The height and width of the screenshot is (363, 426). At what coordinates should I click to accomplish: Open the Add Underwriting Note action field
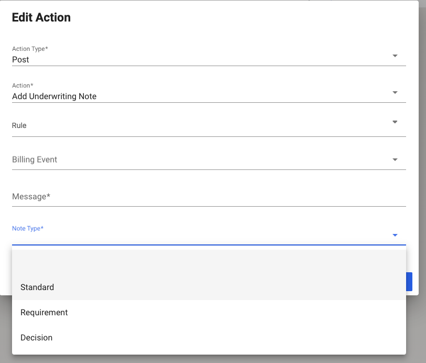pos(54,97)
